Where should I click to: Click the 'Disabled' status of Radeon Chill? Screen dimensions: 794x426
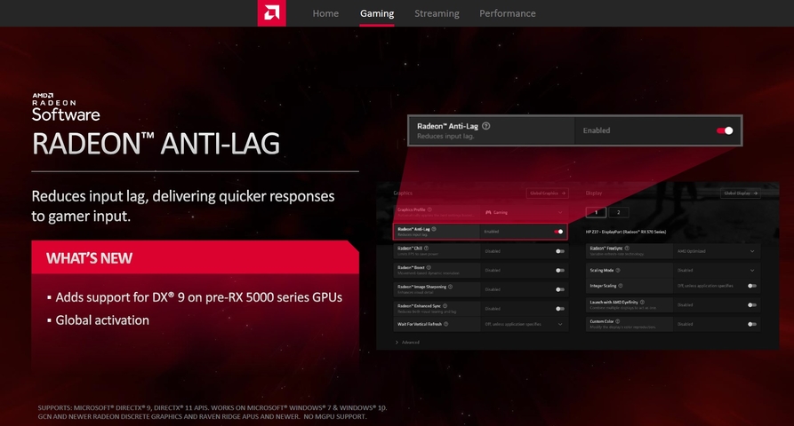(493, 251)
